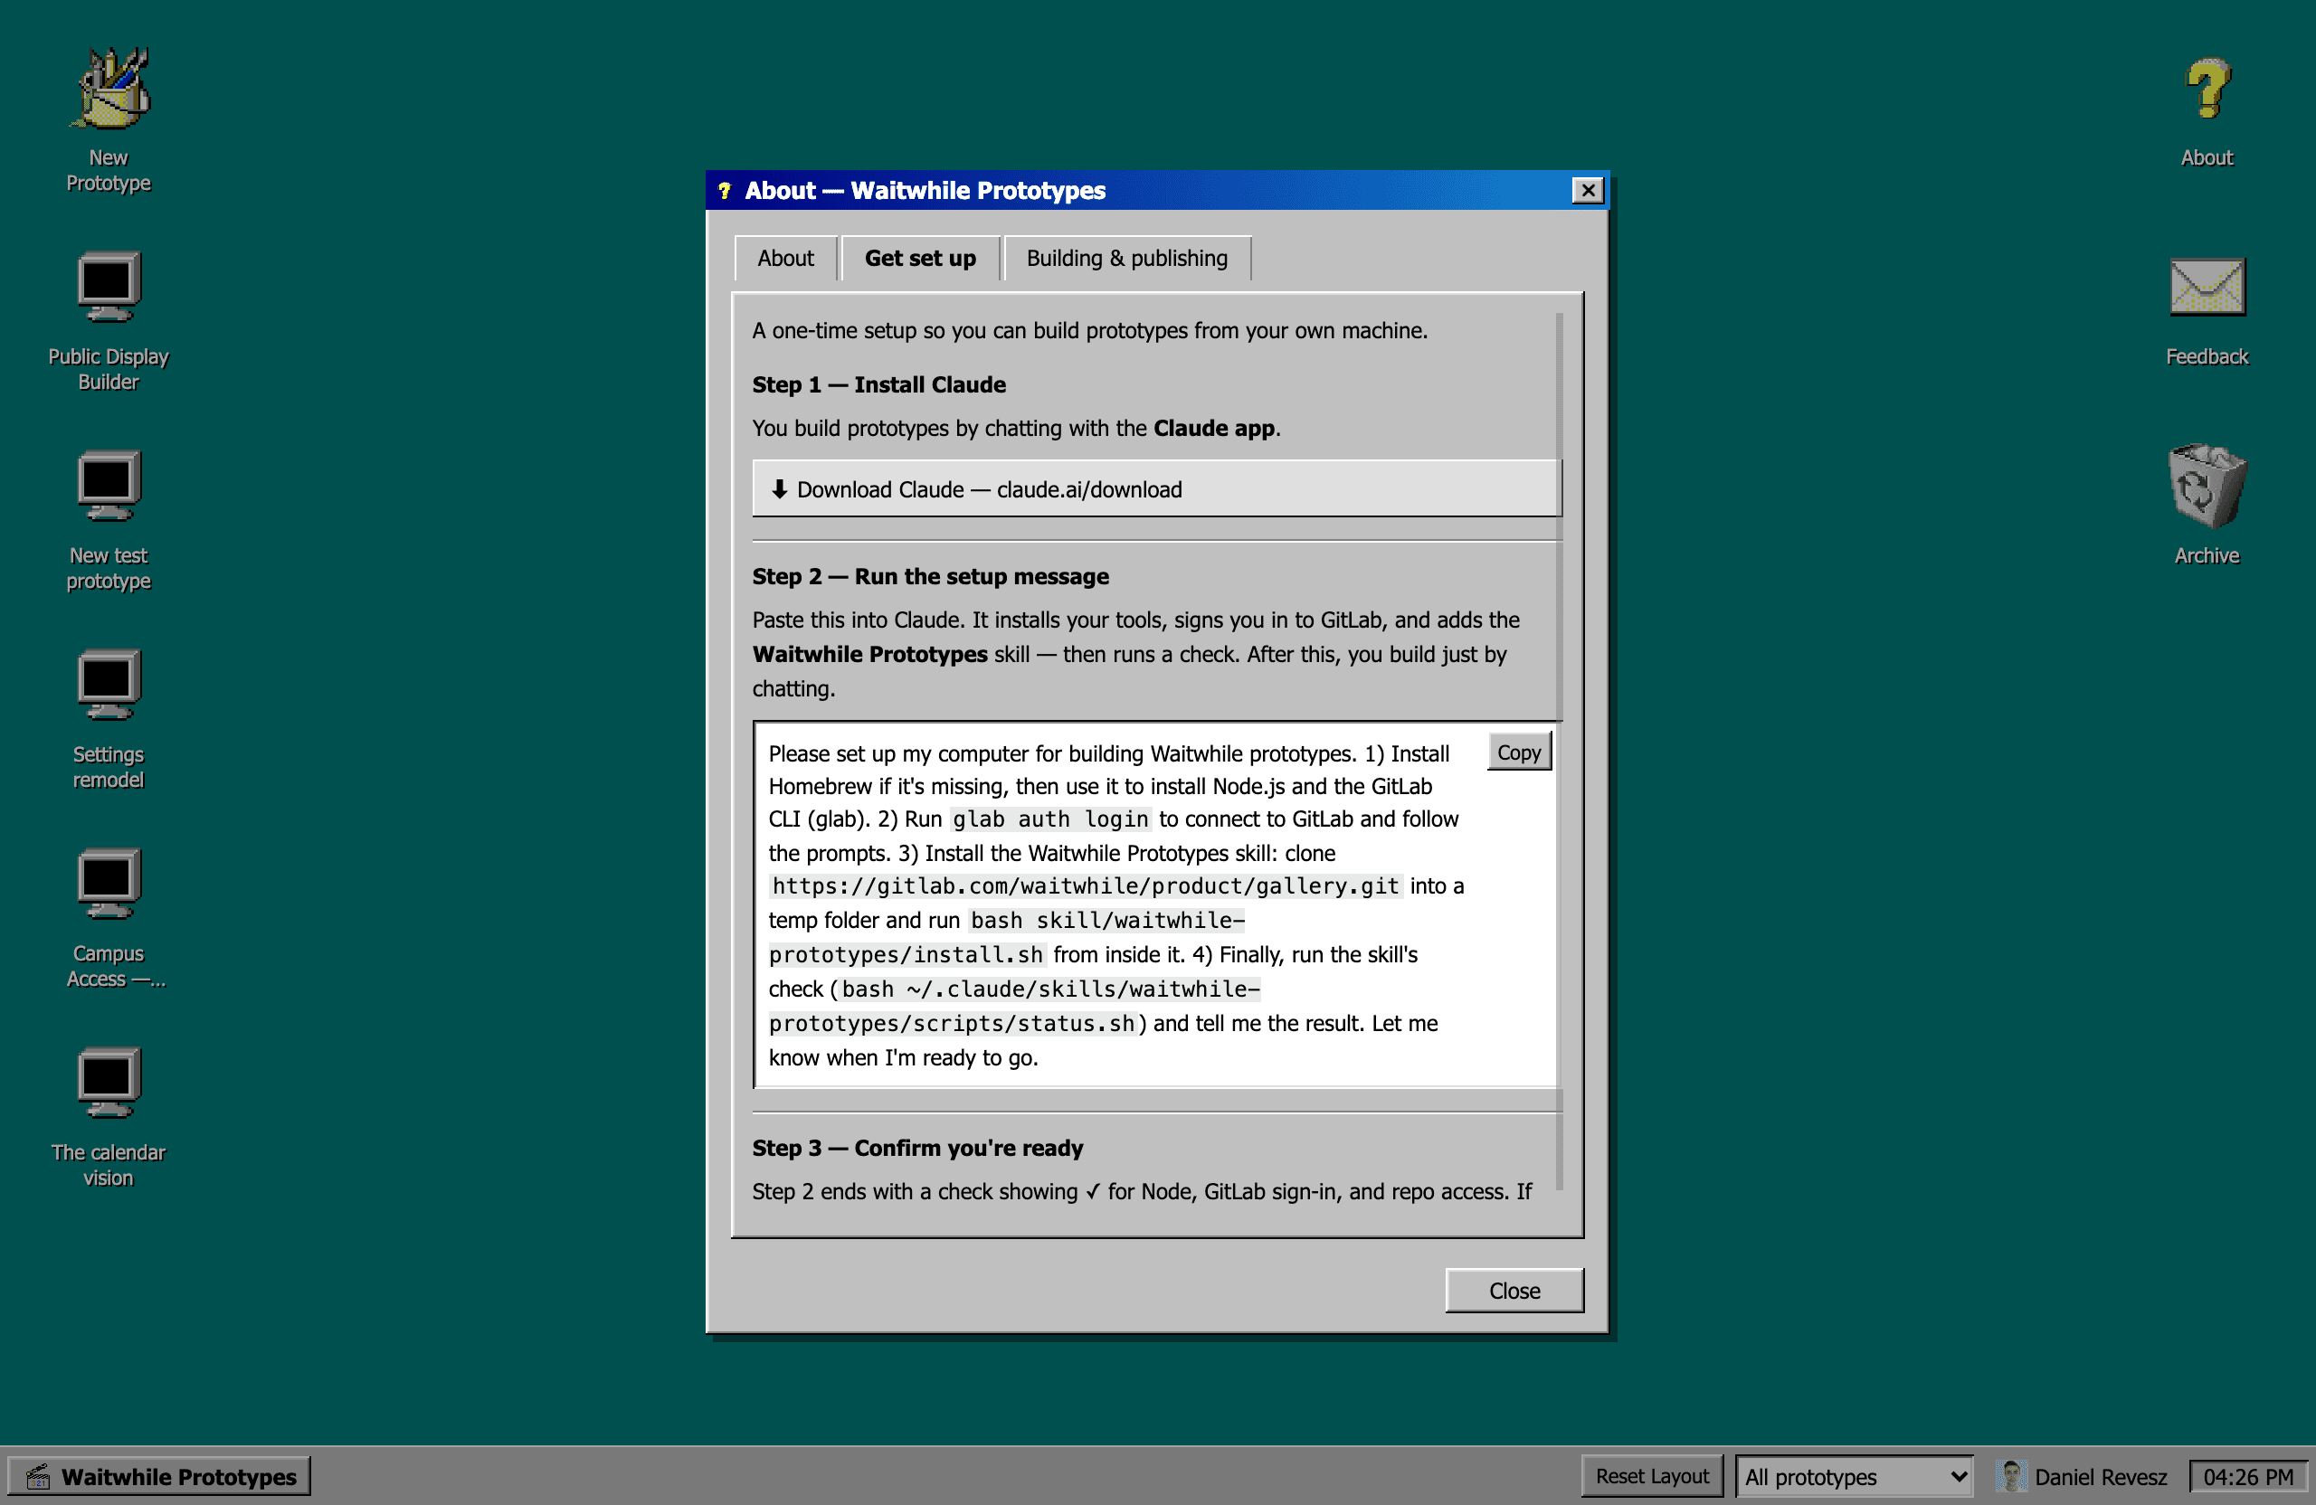Open the Feedback envelope desktop icon
This screenshot has width=2316, height=1505.
pos(2206,309)
